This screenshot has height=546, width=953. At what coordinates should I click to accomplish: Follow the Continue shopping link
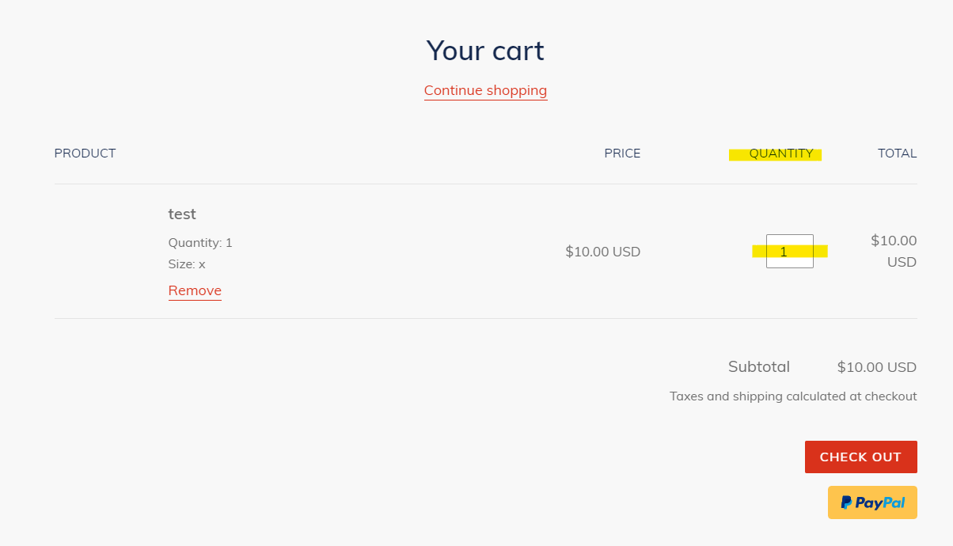click(485, 90)
